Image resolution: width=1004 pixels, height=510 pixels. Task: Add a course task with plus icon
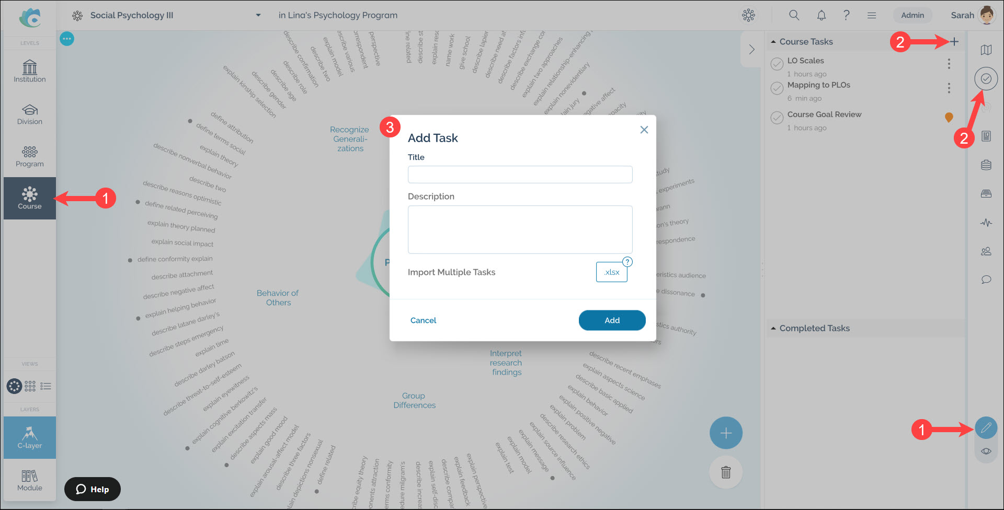click(954, 42)
